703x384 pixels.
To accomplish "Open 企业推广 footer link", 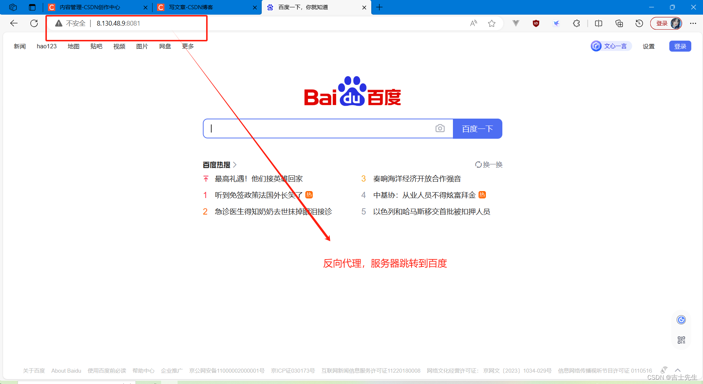I will pos(172,371).
